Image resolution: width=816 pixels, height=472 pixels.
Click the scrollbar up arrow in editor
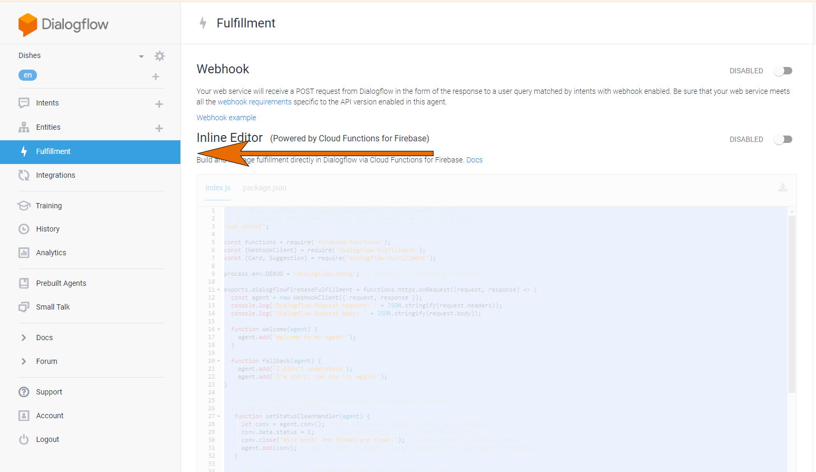(x=792, y=211)
